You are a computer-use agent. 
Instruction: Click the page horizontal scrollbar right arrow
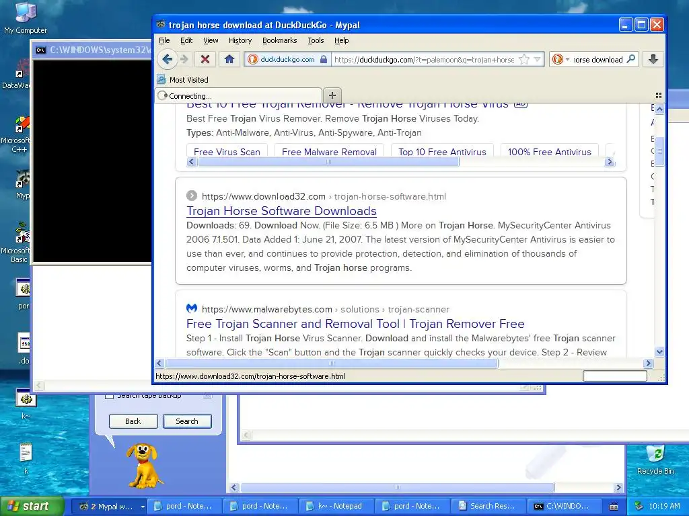point(648,363)
